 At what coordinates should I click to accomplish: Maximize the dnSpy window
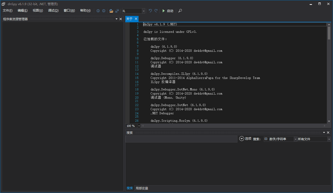click(x=320, y=4)
